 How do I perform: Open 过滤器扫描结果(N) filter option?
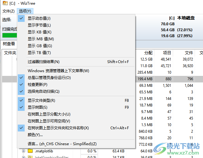click(76, 62)
